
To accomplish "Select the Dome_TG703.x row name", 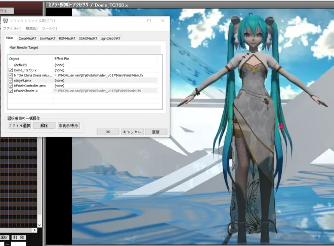I will pos(25,70).
